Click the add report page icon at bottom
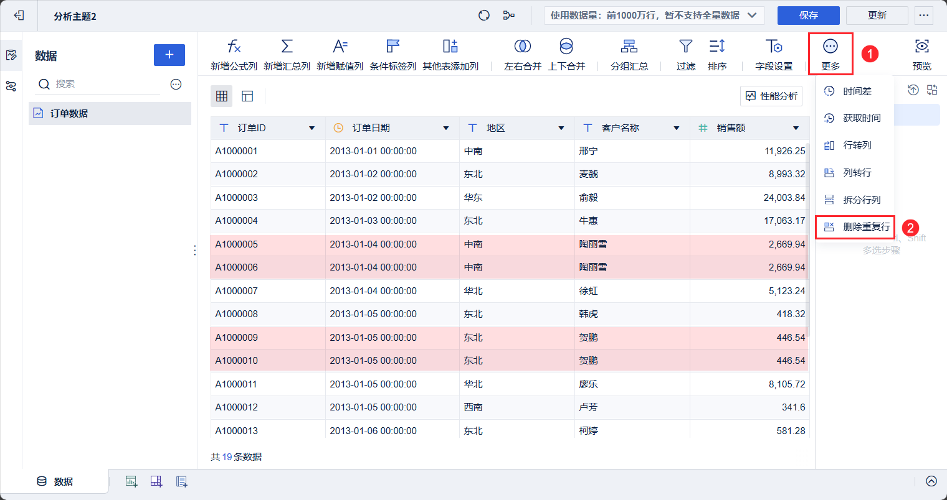 [x=181, y=481]
